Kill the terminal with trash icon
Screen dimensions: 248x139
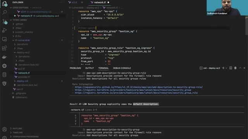[235, 68]
